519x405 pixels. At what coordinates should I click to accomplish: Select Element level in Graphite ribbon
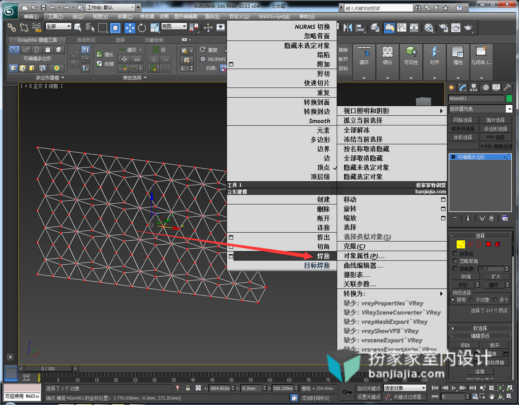click(x=58, y=49)
